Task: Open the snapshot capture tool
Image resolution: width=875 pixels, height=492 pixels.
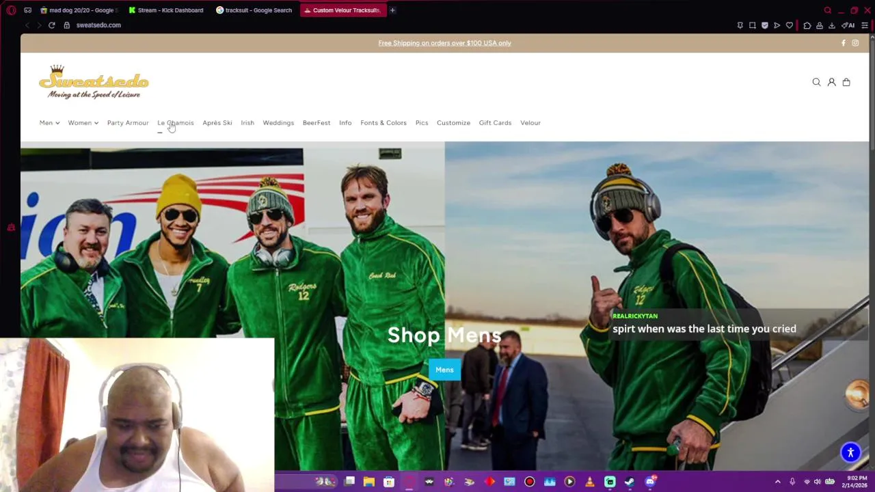Action: pos(752,25)
